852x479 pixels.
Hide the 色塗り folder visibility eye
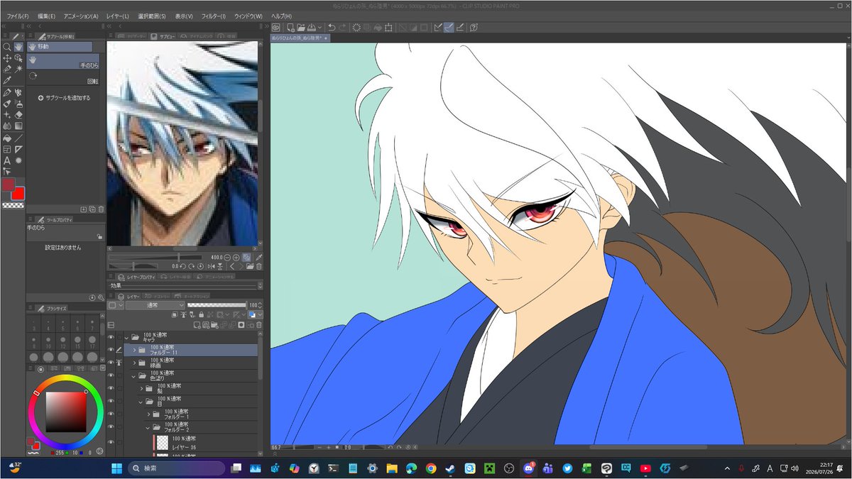[111, 375]
